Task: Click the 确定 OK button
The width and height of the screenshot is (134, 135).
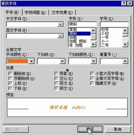Action: pos(90,129)
